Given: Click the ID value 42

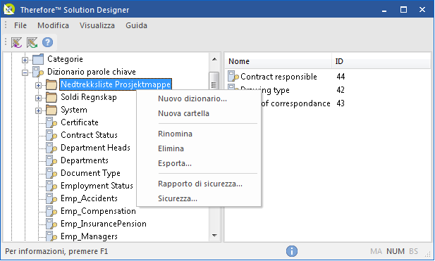Looking at the screenshot, I should coord(341,90).
